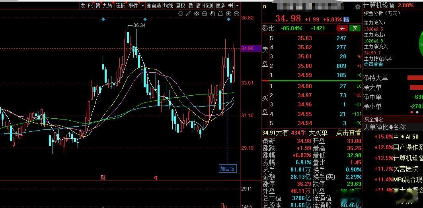Select MR(混合现 row in ranking list
The height and width of the screenshot is (208, 423).
click(408, 179)
